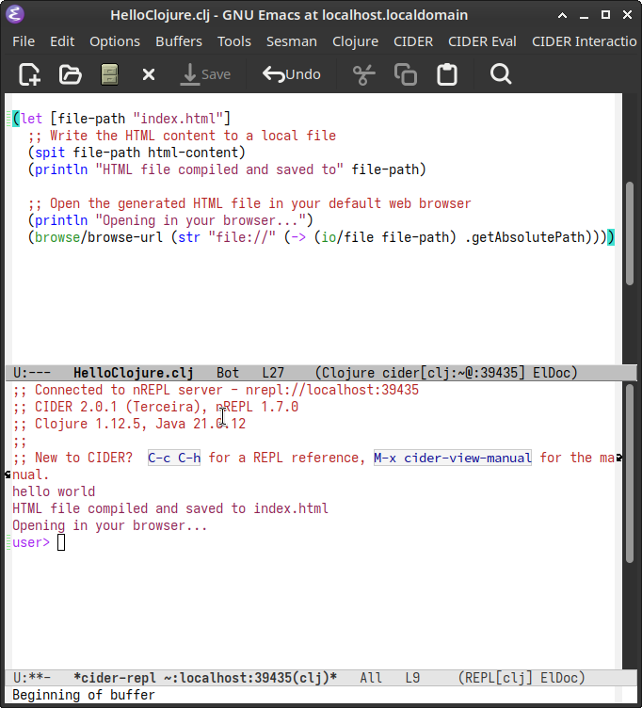Click the "index.html" string in the let form
Screen dimensions: 642x708
(x=178, y=119)
